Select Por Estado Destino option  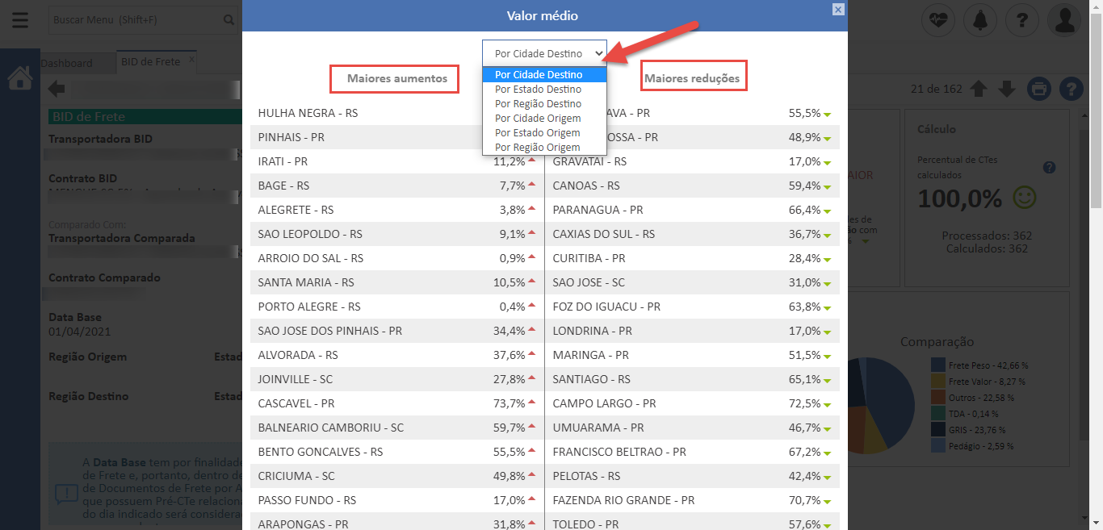(544, 89)
